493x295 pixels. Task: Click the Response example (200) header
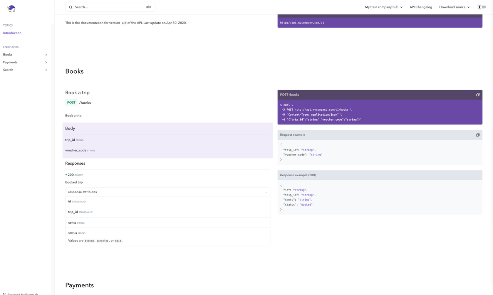pos(380,175)
